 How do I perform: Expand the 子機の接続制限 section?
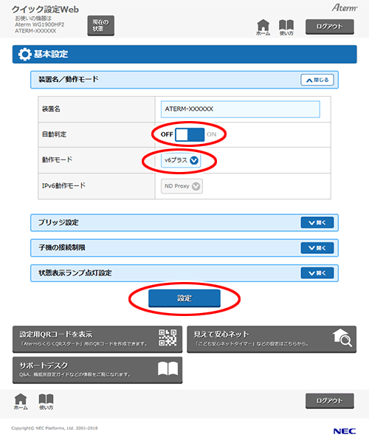tap(317, 248)
